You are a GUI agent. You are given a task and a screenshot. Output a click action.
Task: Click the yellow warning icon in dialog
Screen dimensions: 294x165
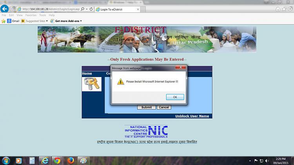pos(121,82)
